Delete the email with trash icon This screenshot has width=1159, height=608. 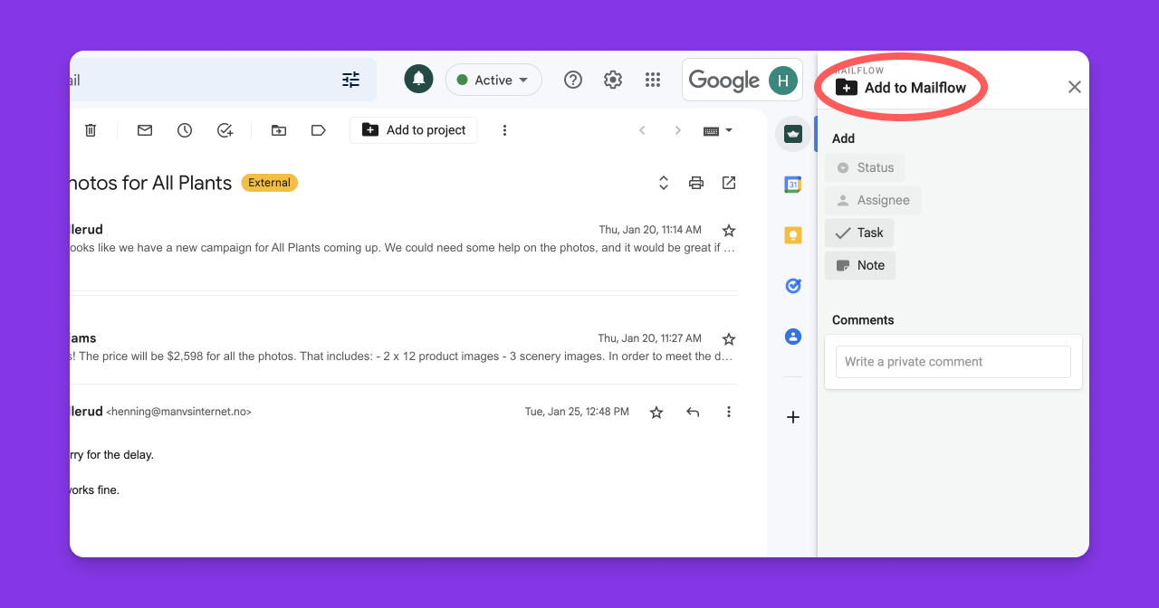[91, 130]
